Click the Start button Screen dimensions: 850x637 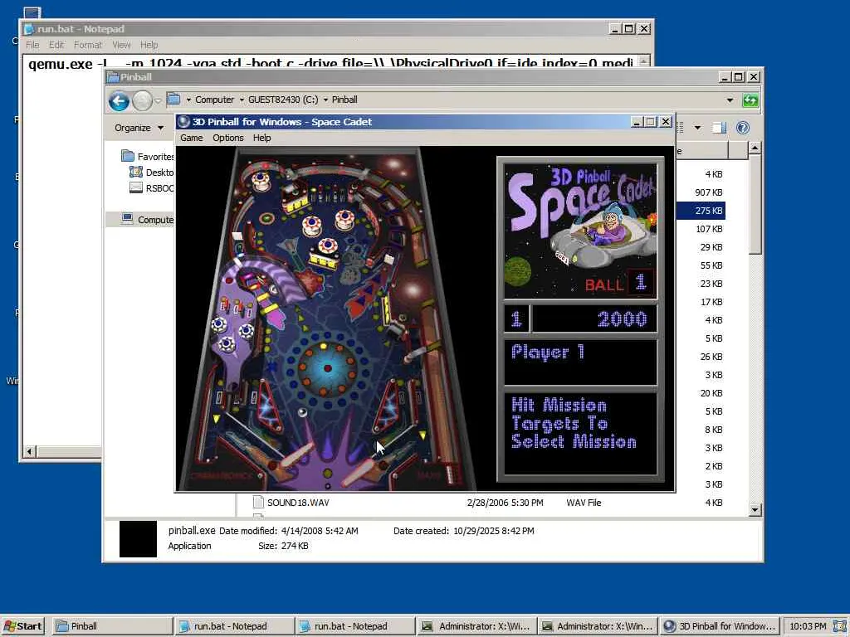[22, 626]
